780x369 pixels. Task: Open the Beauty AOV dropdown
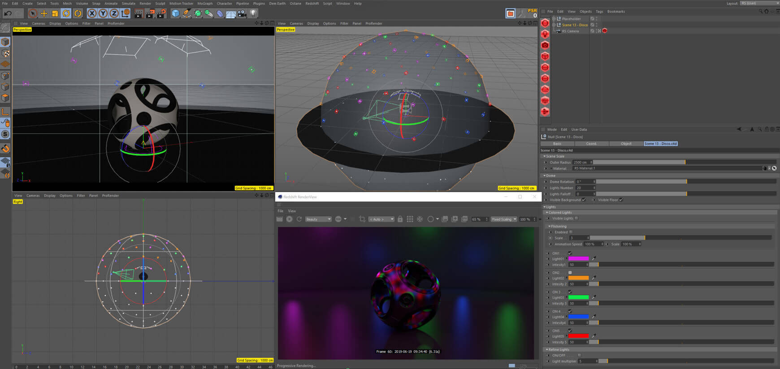(x=318, y=219)
